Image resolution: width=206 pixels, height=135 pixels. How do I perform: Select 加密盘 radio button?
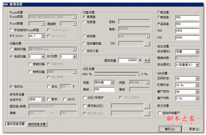click(x=84, y=22)
